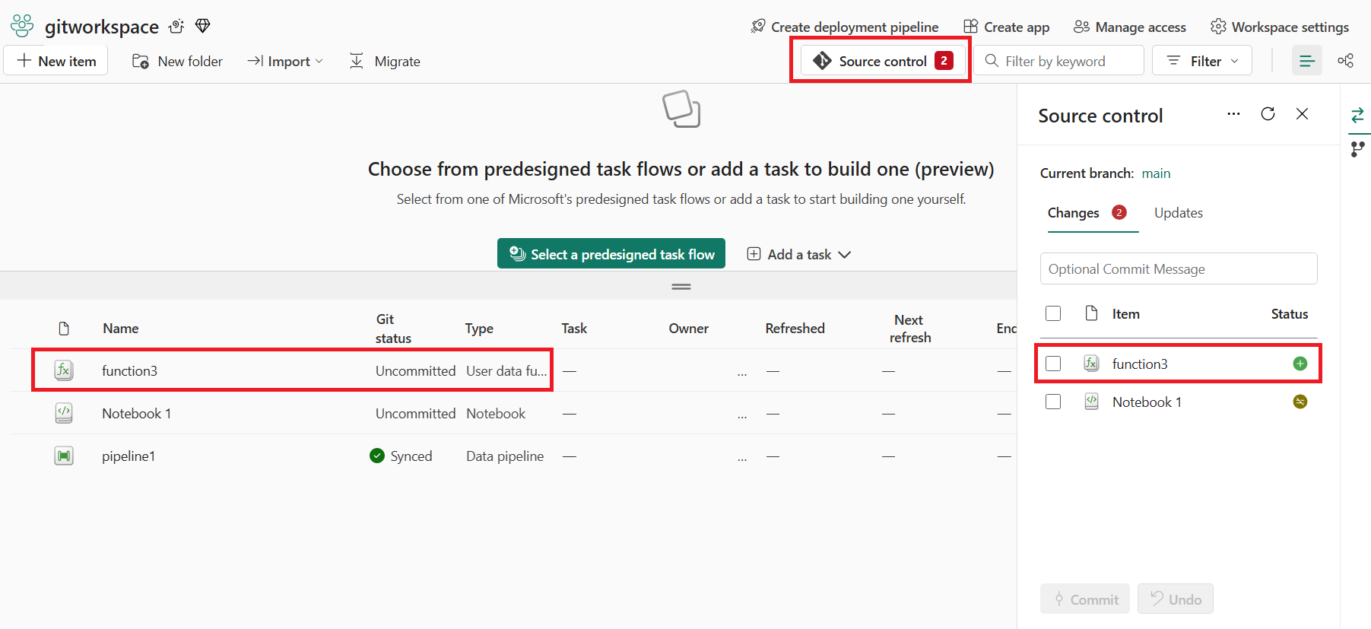The height and width of the screenshot is (629, 1371).
Task: Check the select all changes checkbox
Action: point(1053,313)
